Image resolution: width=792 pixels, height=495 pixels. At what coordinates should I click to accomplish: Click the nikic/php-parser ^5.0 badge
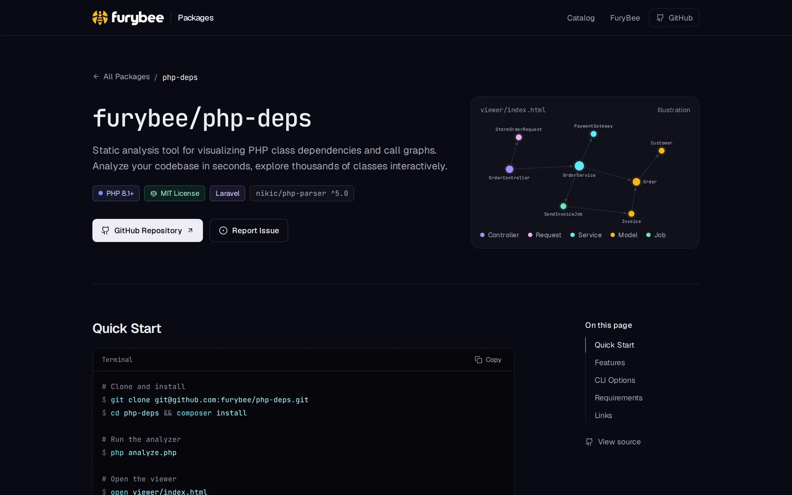tap(302, 193)
